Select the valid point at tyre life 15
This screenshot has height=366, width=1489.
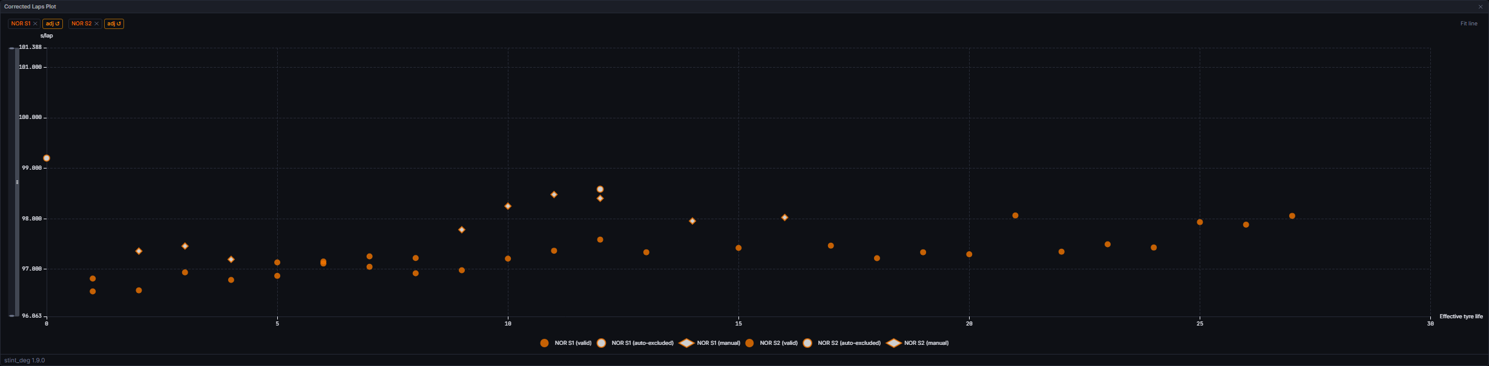pyautogui.click(x=738, y=248)
